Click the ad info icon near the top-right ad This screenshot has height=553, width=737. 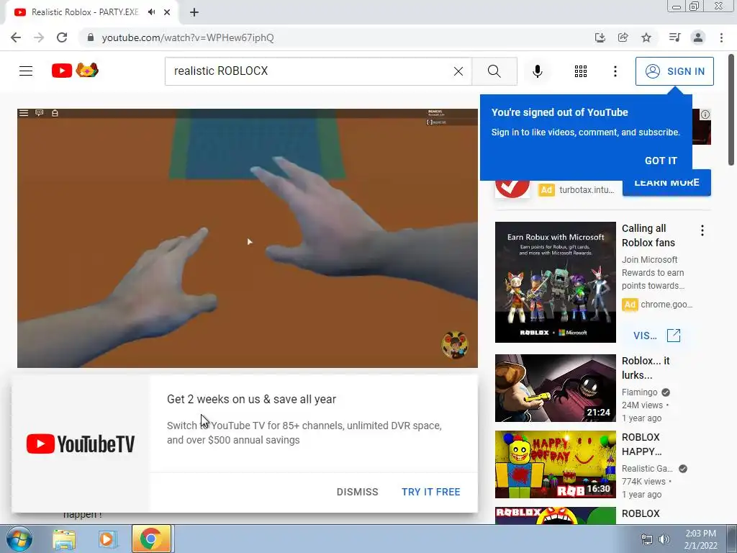click(x=705, y=114)
